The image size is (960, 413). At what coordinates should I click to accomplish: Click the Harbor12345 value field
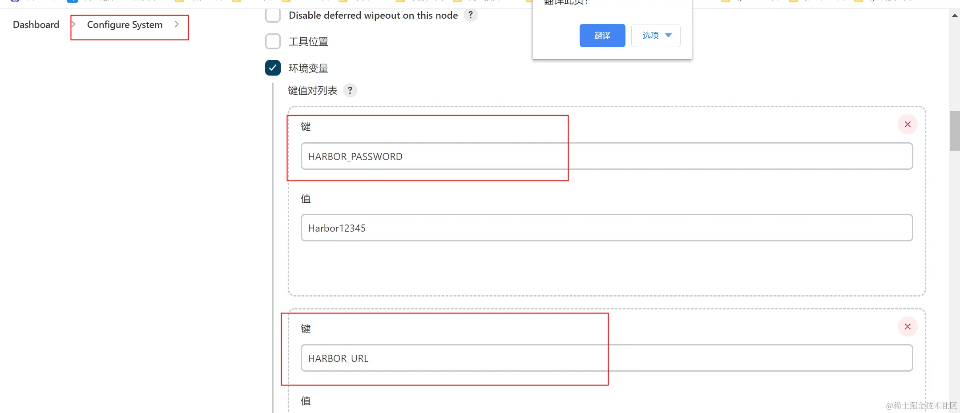[607, 228]
